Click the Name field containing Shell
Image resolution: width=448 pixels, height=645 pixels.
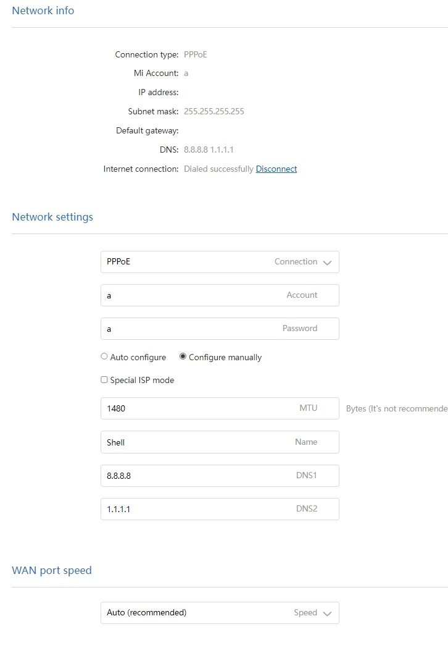(x=219, y=442)
